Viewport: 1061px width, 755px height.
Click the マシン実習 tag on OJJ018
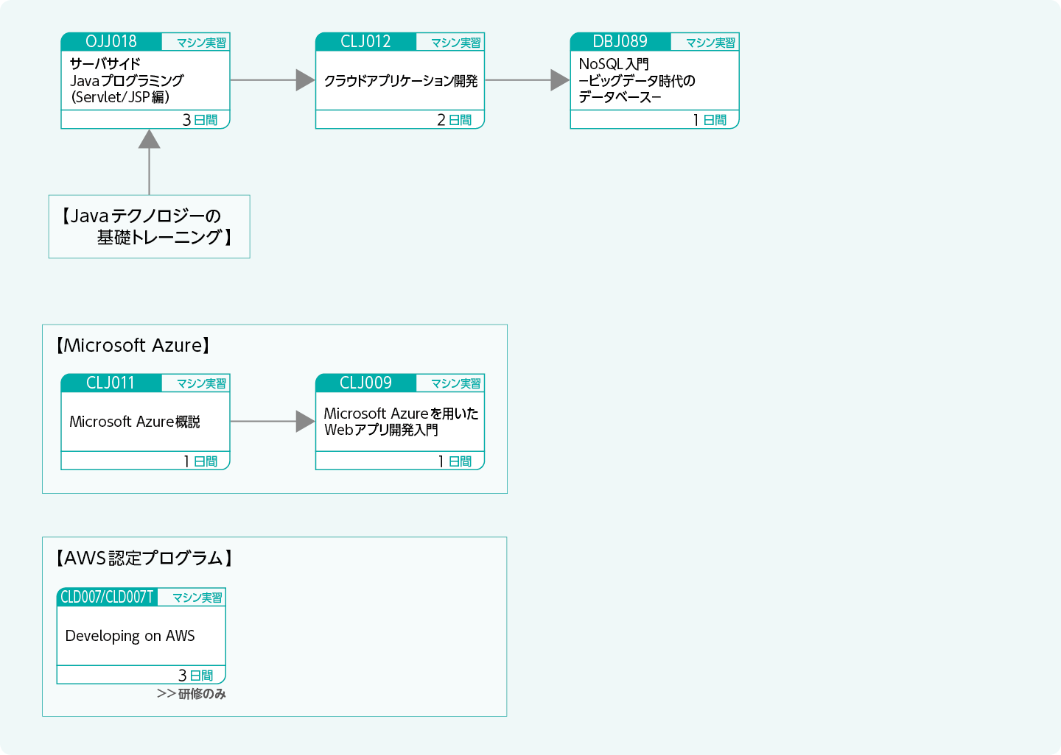[x=201, y=43]
